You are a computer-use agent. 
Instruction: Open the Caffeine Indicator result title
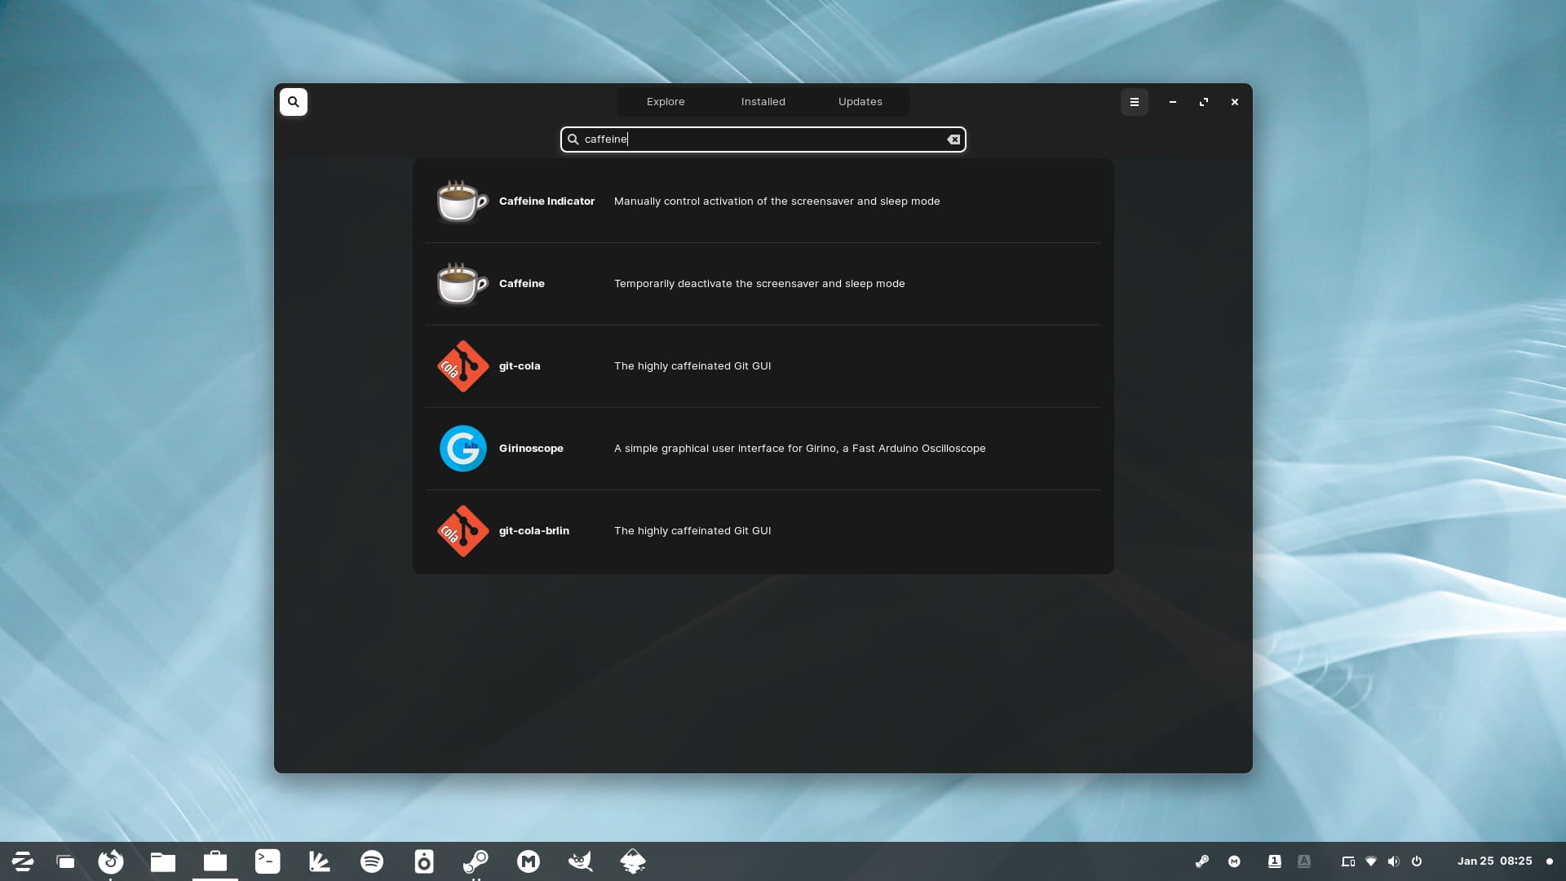pyautogui.click(x=546, y=201)
